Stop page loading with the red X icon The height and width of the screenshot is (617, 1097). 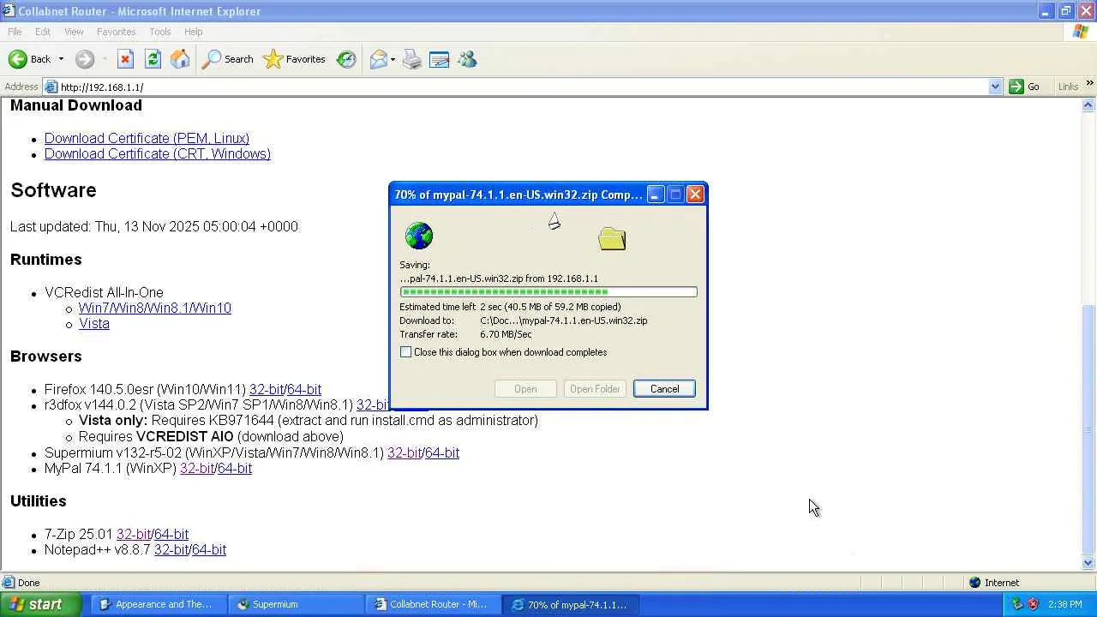point(125,59)
